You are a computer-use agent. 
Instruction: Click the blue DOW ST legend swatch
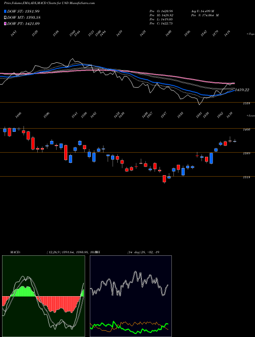(x=5, y=11)
